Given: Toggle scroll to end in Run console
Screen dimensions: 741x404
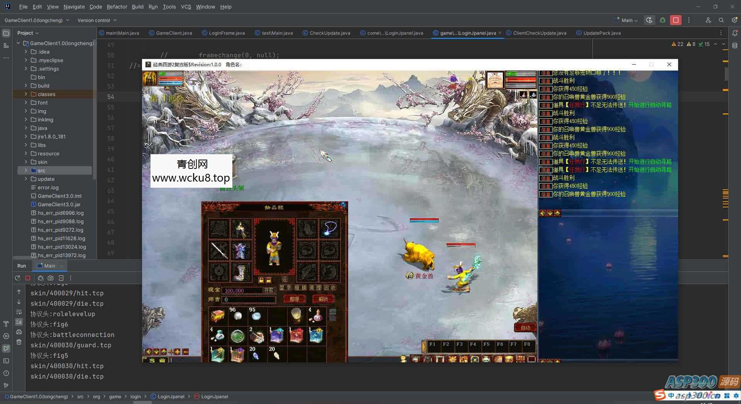Looking at the screenshot, I should [x=19, y=322].
